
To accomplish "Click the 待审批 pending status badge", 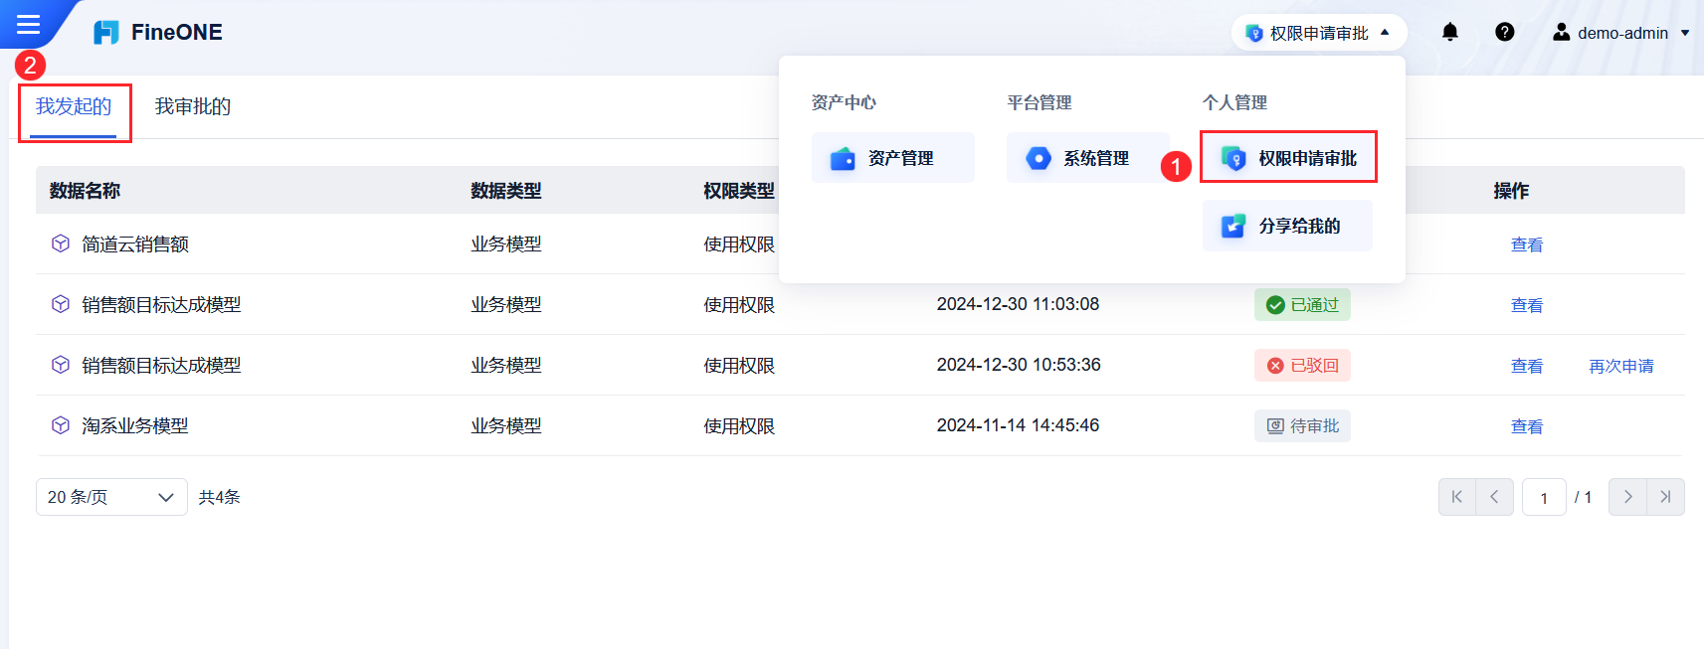I will [1302, 426].
